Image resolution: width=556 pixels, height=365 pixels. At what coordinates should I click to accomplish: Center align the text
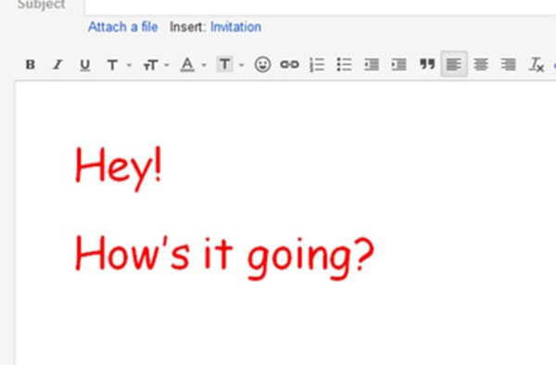(481, 65)
